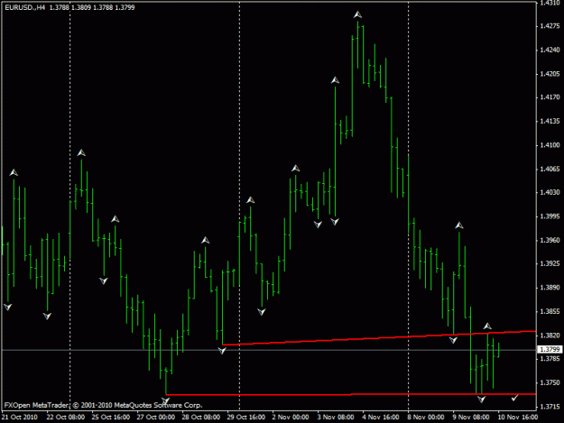Click the 1.3715 price scale label
Viewport: 564px width, 423px height.
coord(550,407)
